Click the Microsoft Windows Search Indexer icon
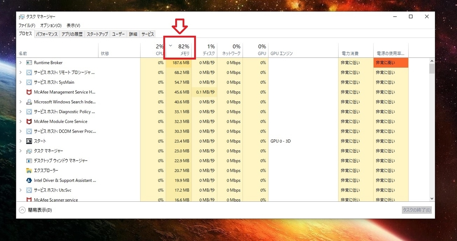The image size is (457, 241). coord(29,102)
